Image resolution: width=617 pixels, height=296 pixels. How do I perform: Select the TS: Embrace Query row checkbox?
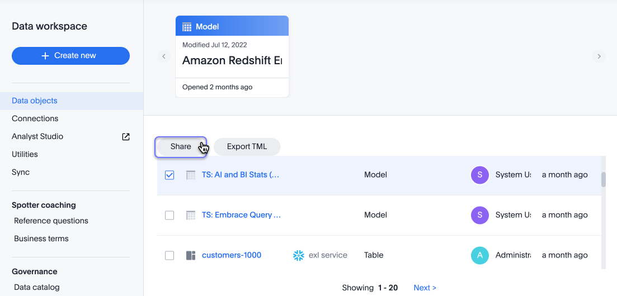[169, 215]
